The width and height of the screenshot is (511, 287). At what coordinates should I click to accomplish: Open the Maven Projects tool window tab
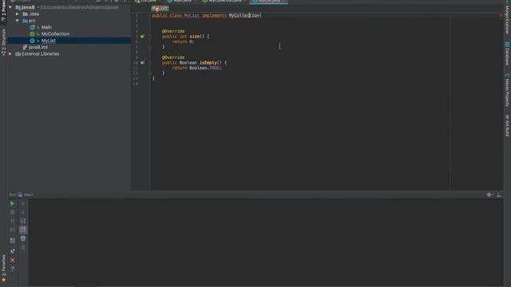click(x=507, y=90)
